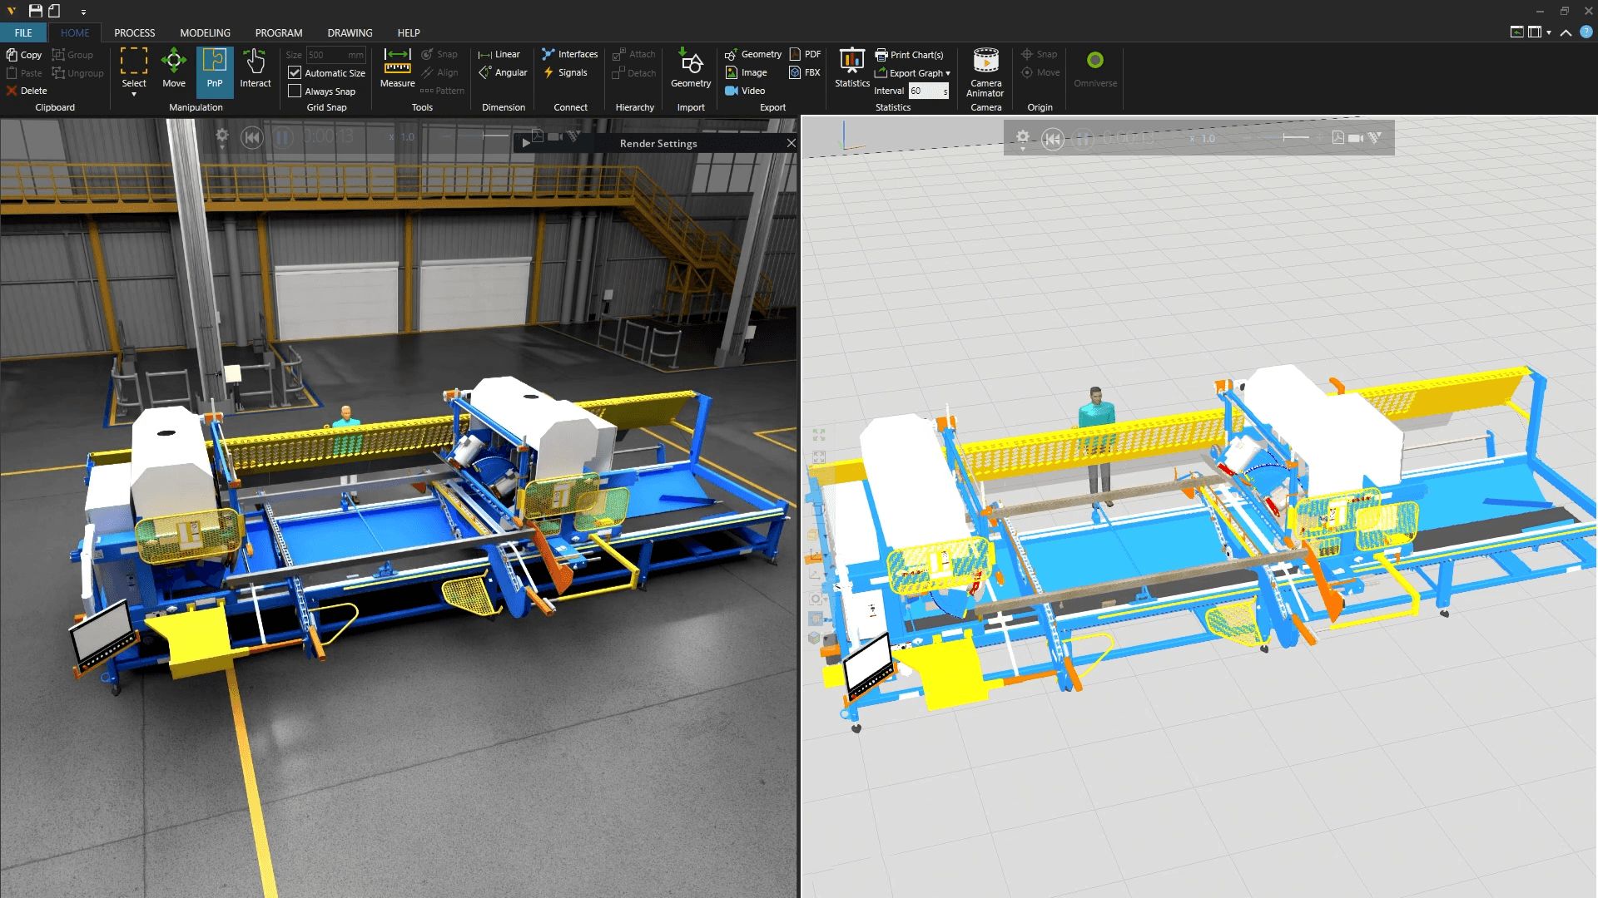Expand simulation settings gear in right viewport

pyautogui.click(x=1023, y=138)
